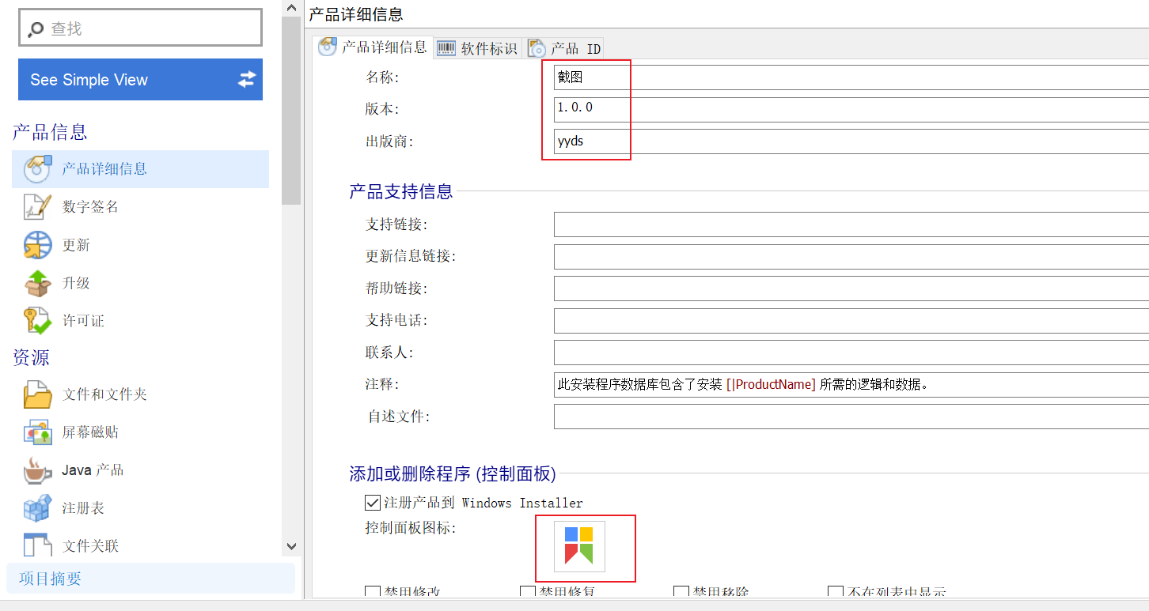Viewport: 1149px width, 611px height.
Task: Click the 支持电话 input field
Action: [x=851, y=321]
